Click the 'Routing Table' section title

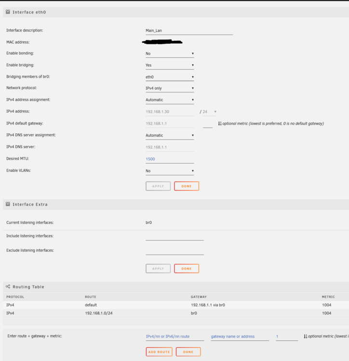[28, 287]
